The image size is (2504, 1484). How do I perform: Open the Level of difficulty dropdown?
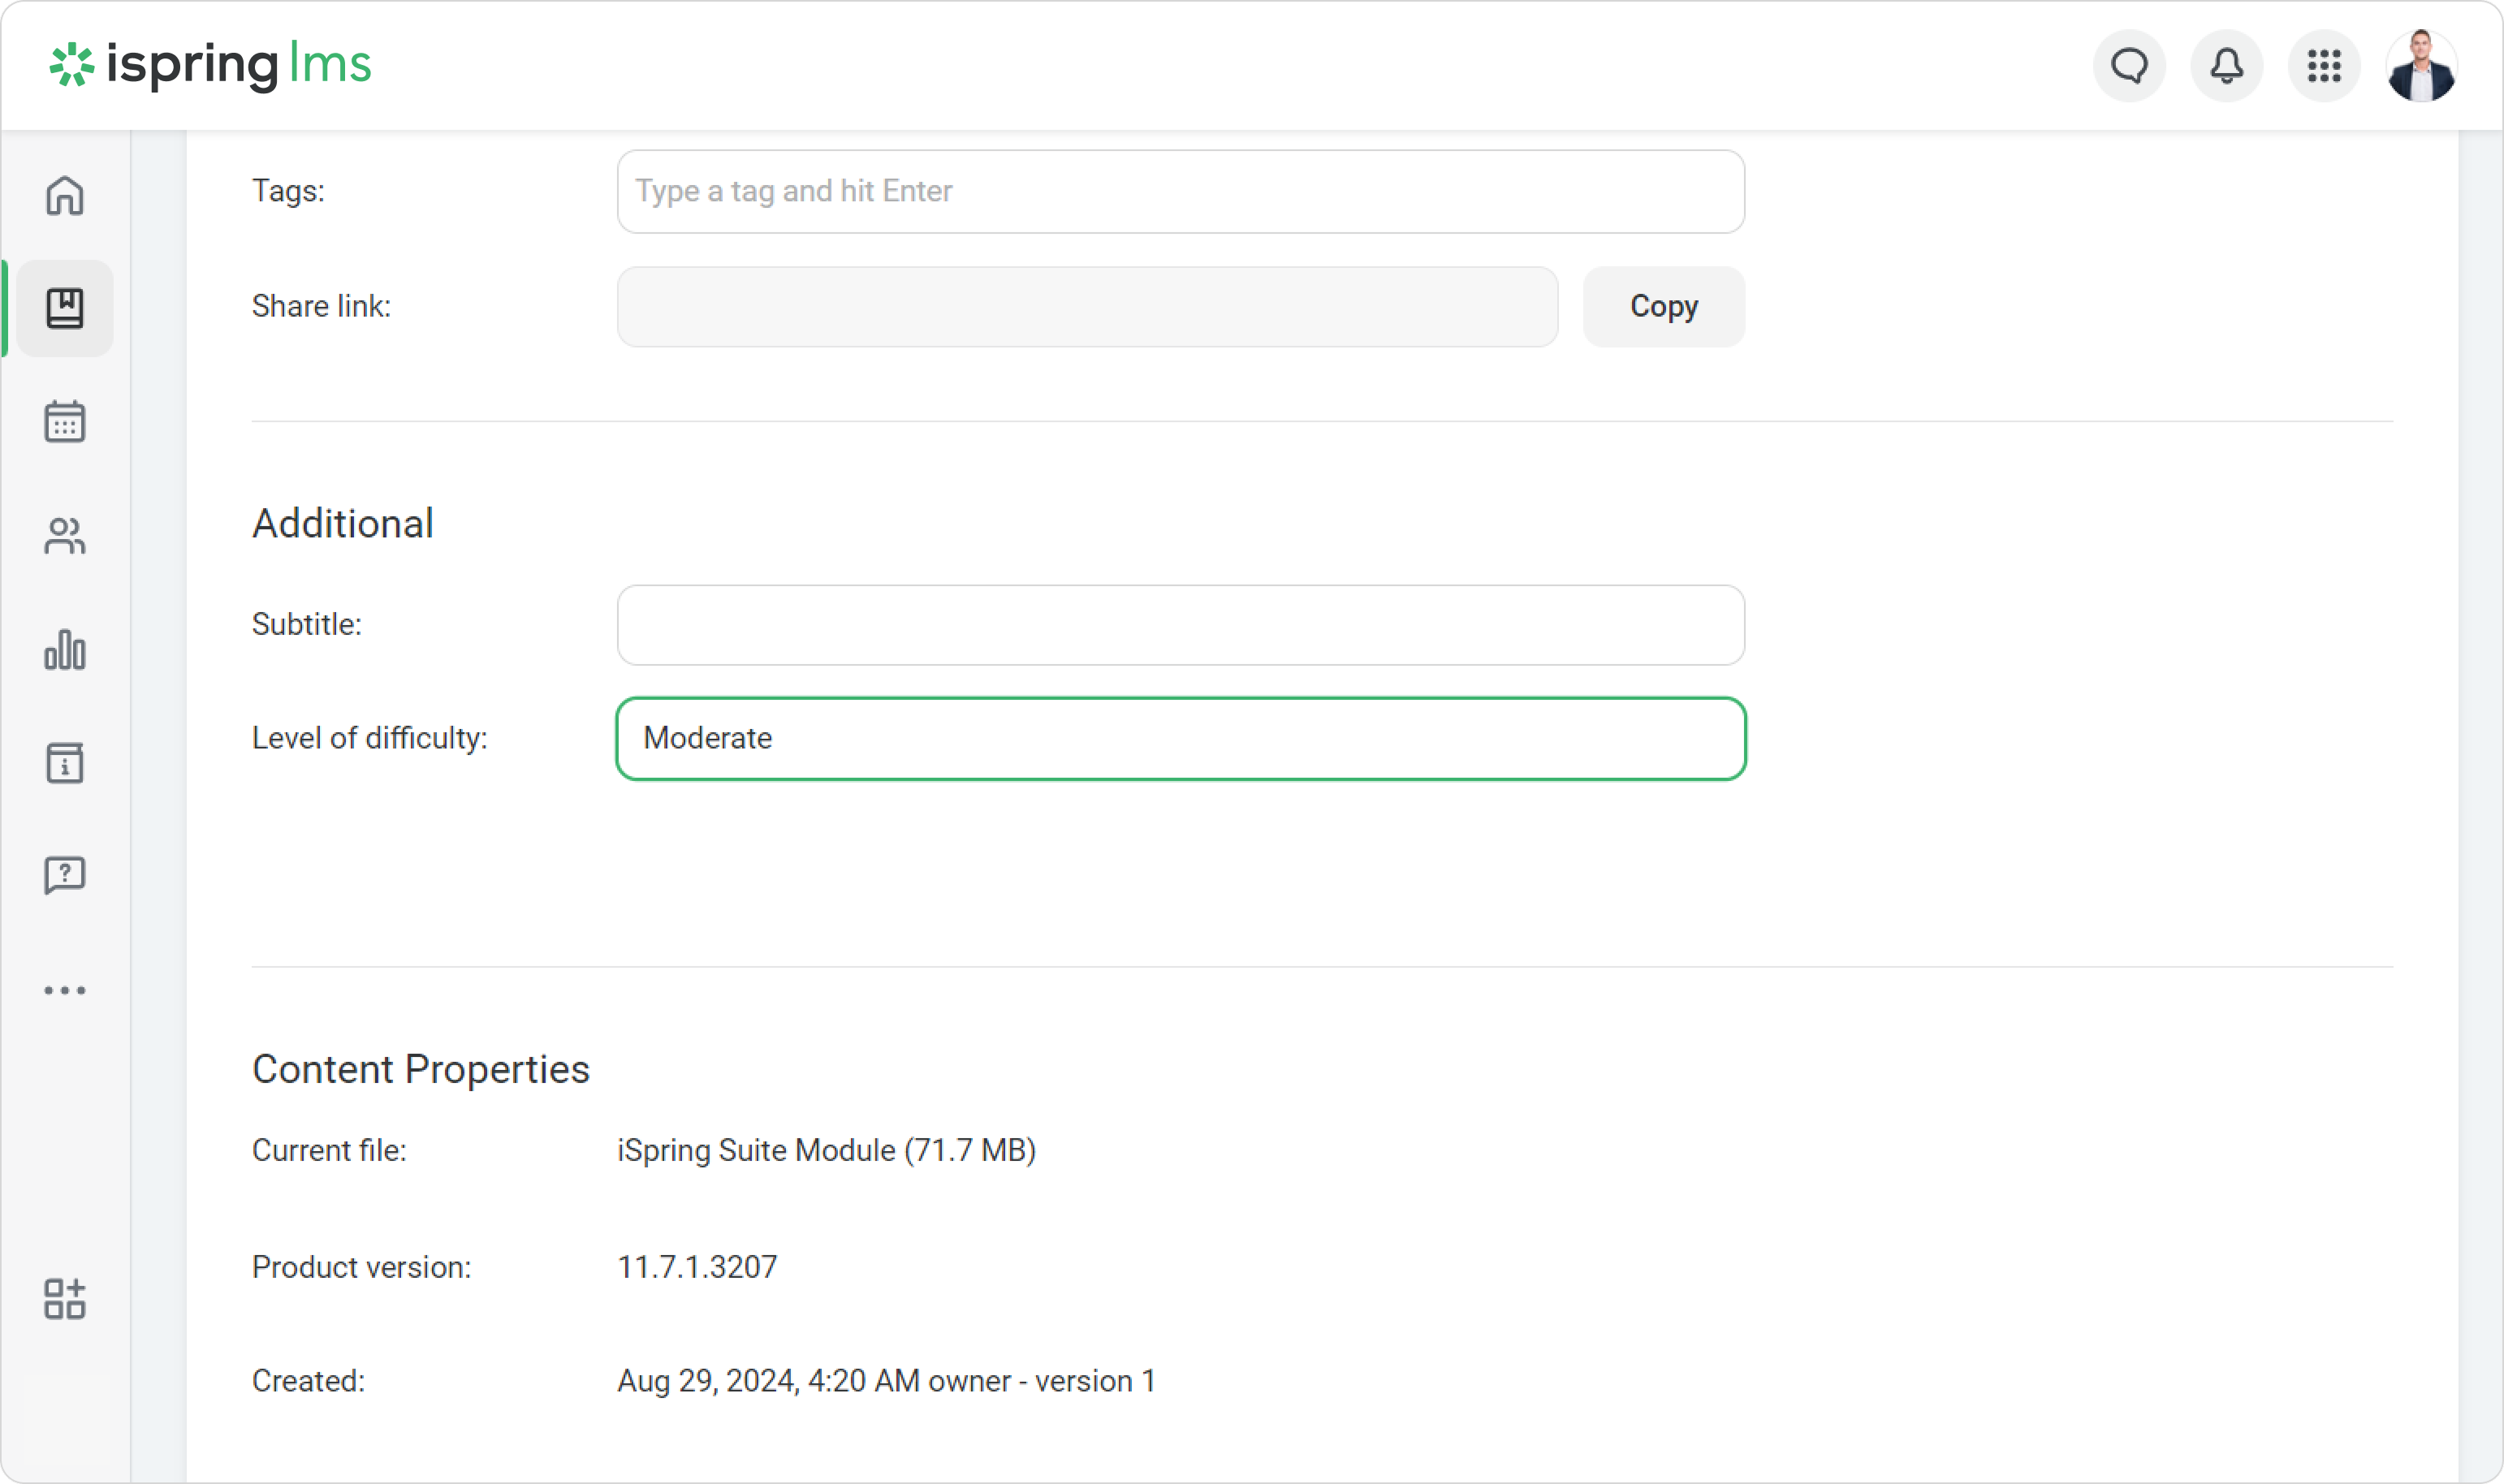[x=1180, y=738]
